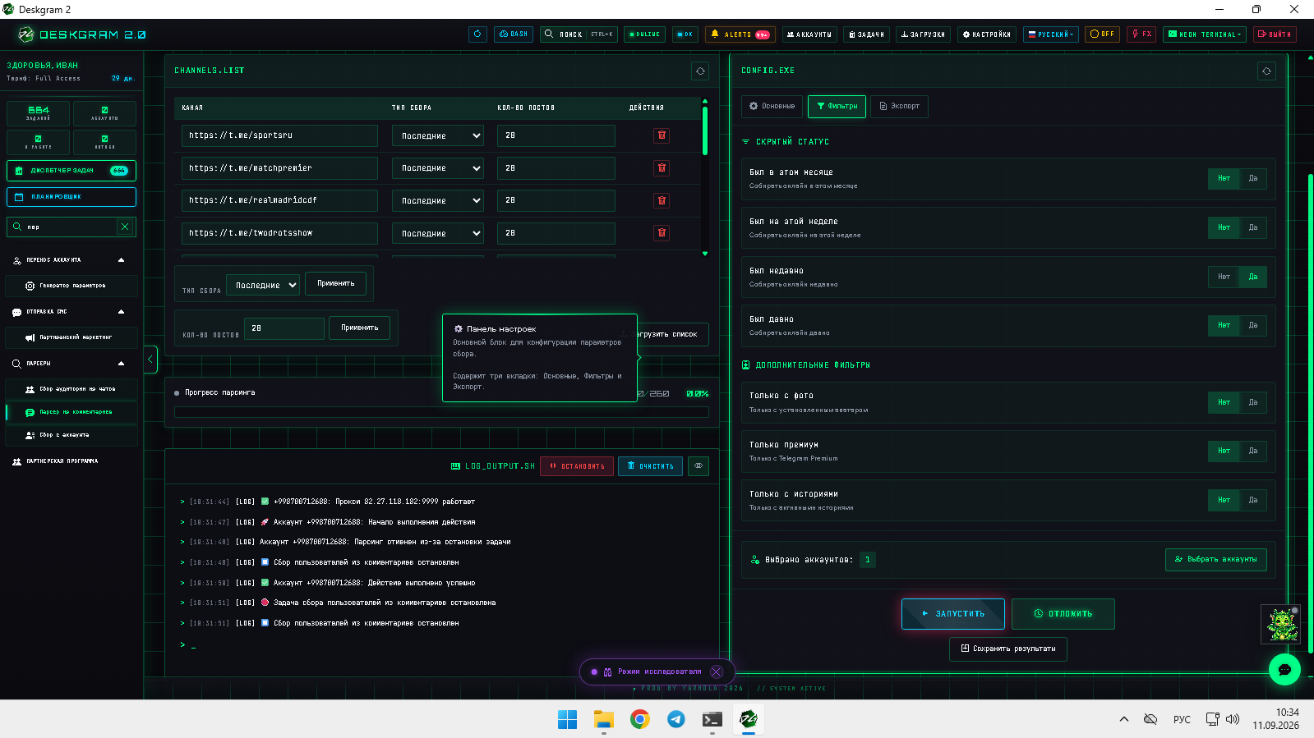Remove the realmadridcdf channel row
The width and height of the screenshot is (1314, 738).
[x=662, y=200]
